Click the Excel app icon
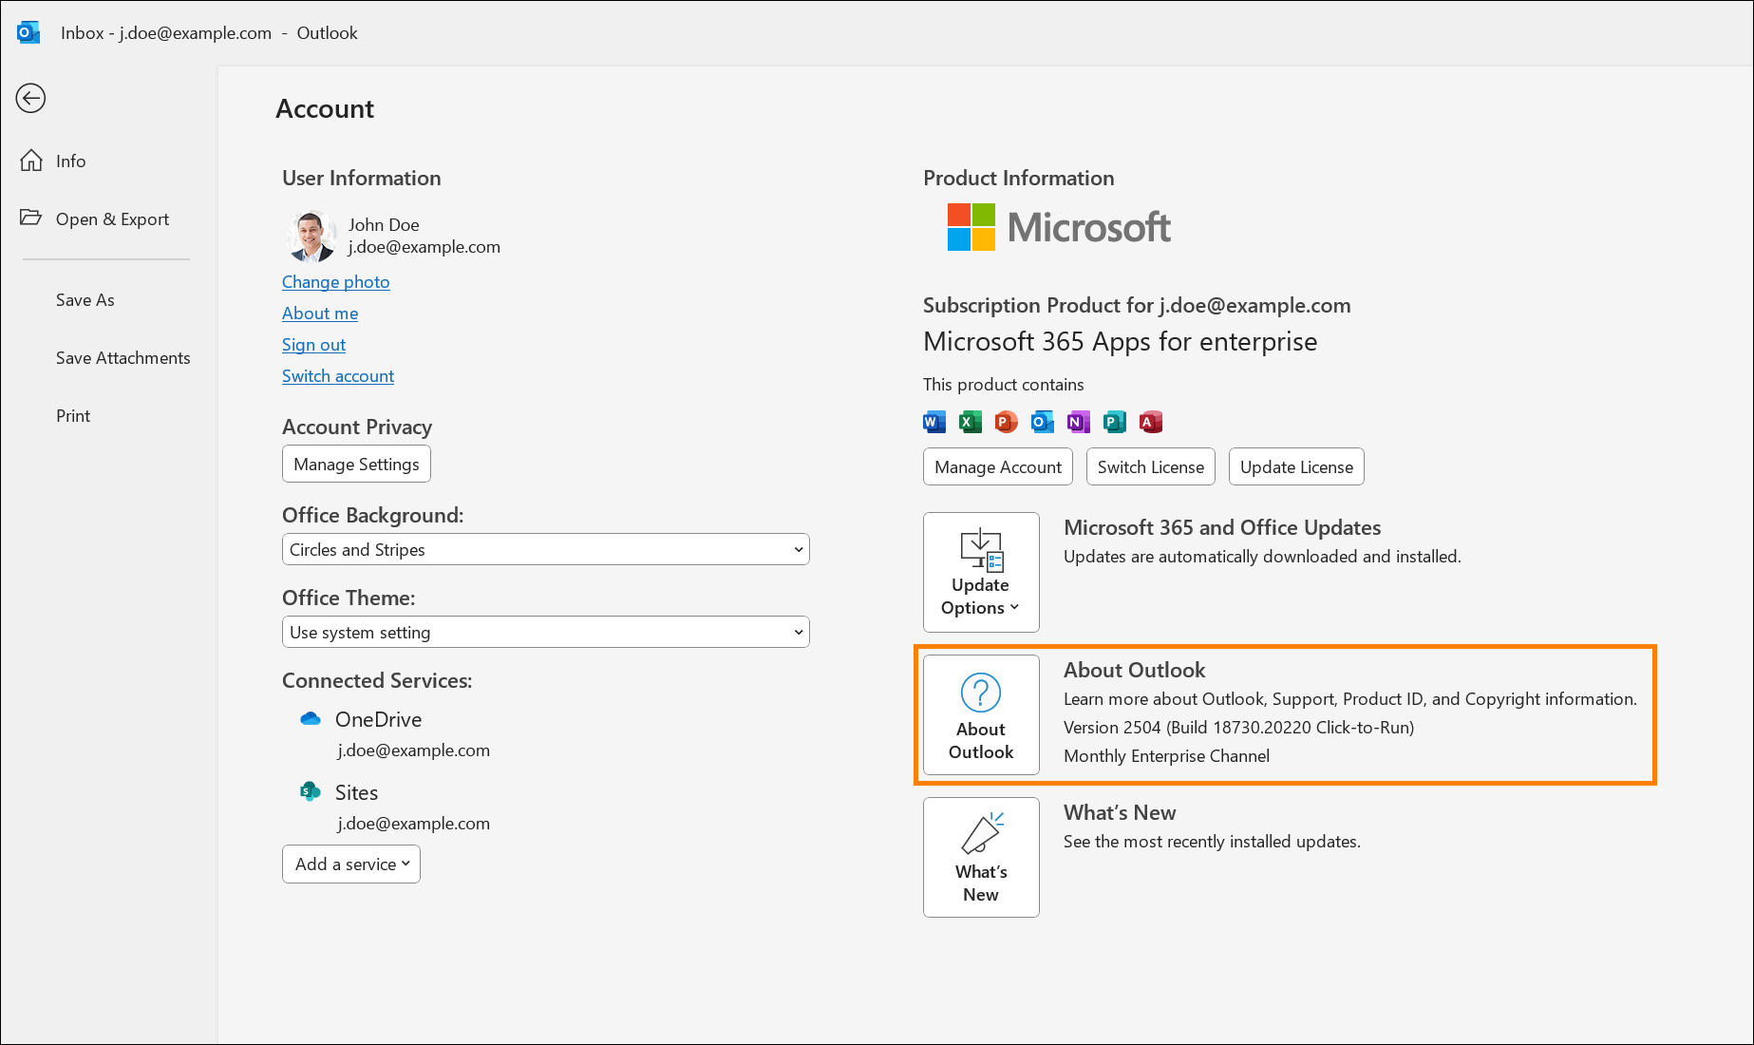 click(x=971, y=422)
